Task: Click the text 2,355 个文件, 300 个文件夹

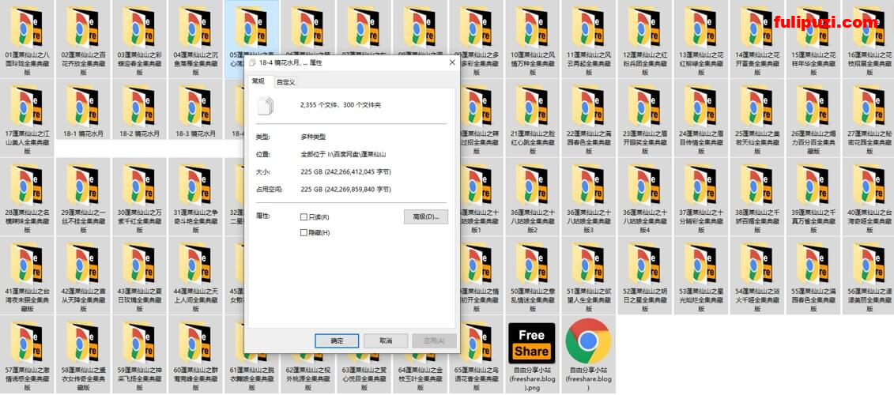Action: click(341, 105)
